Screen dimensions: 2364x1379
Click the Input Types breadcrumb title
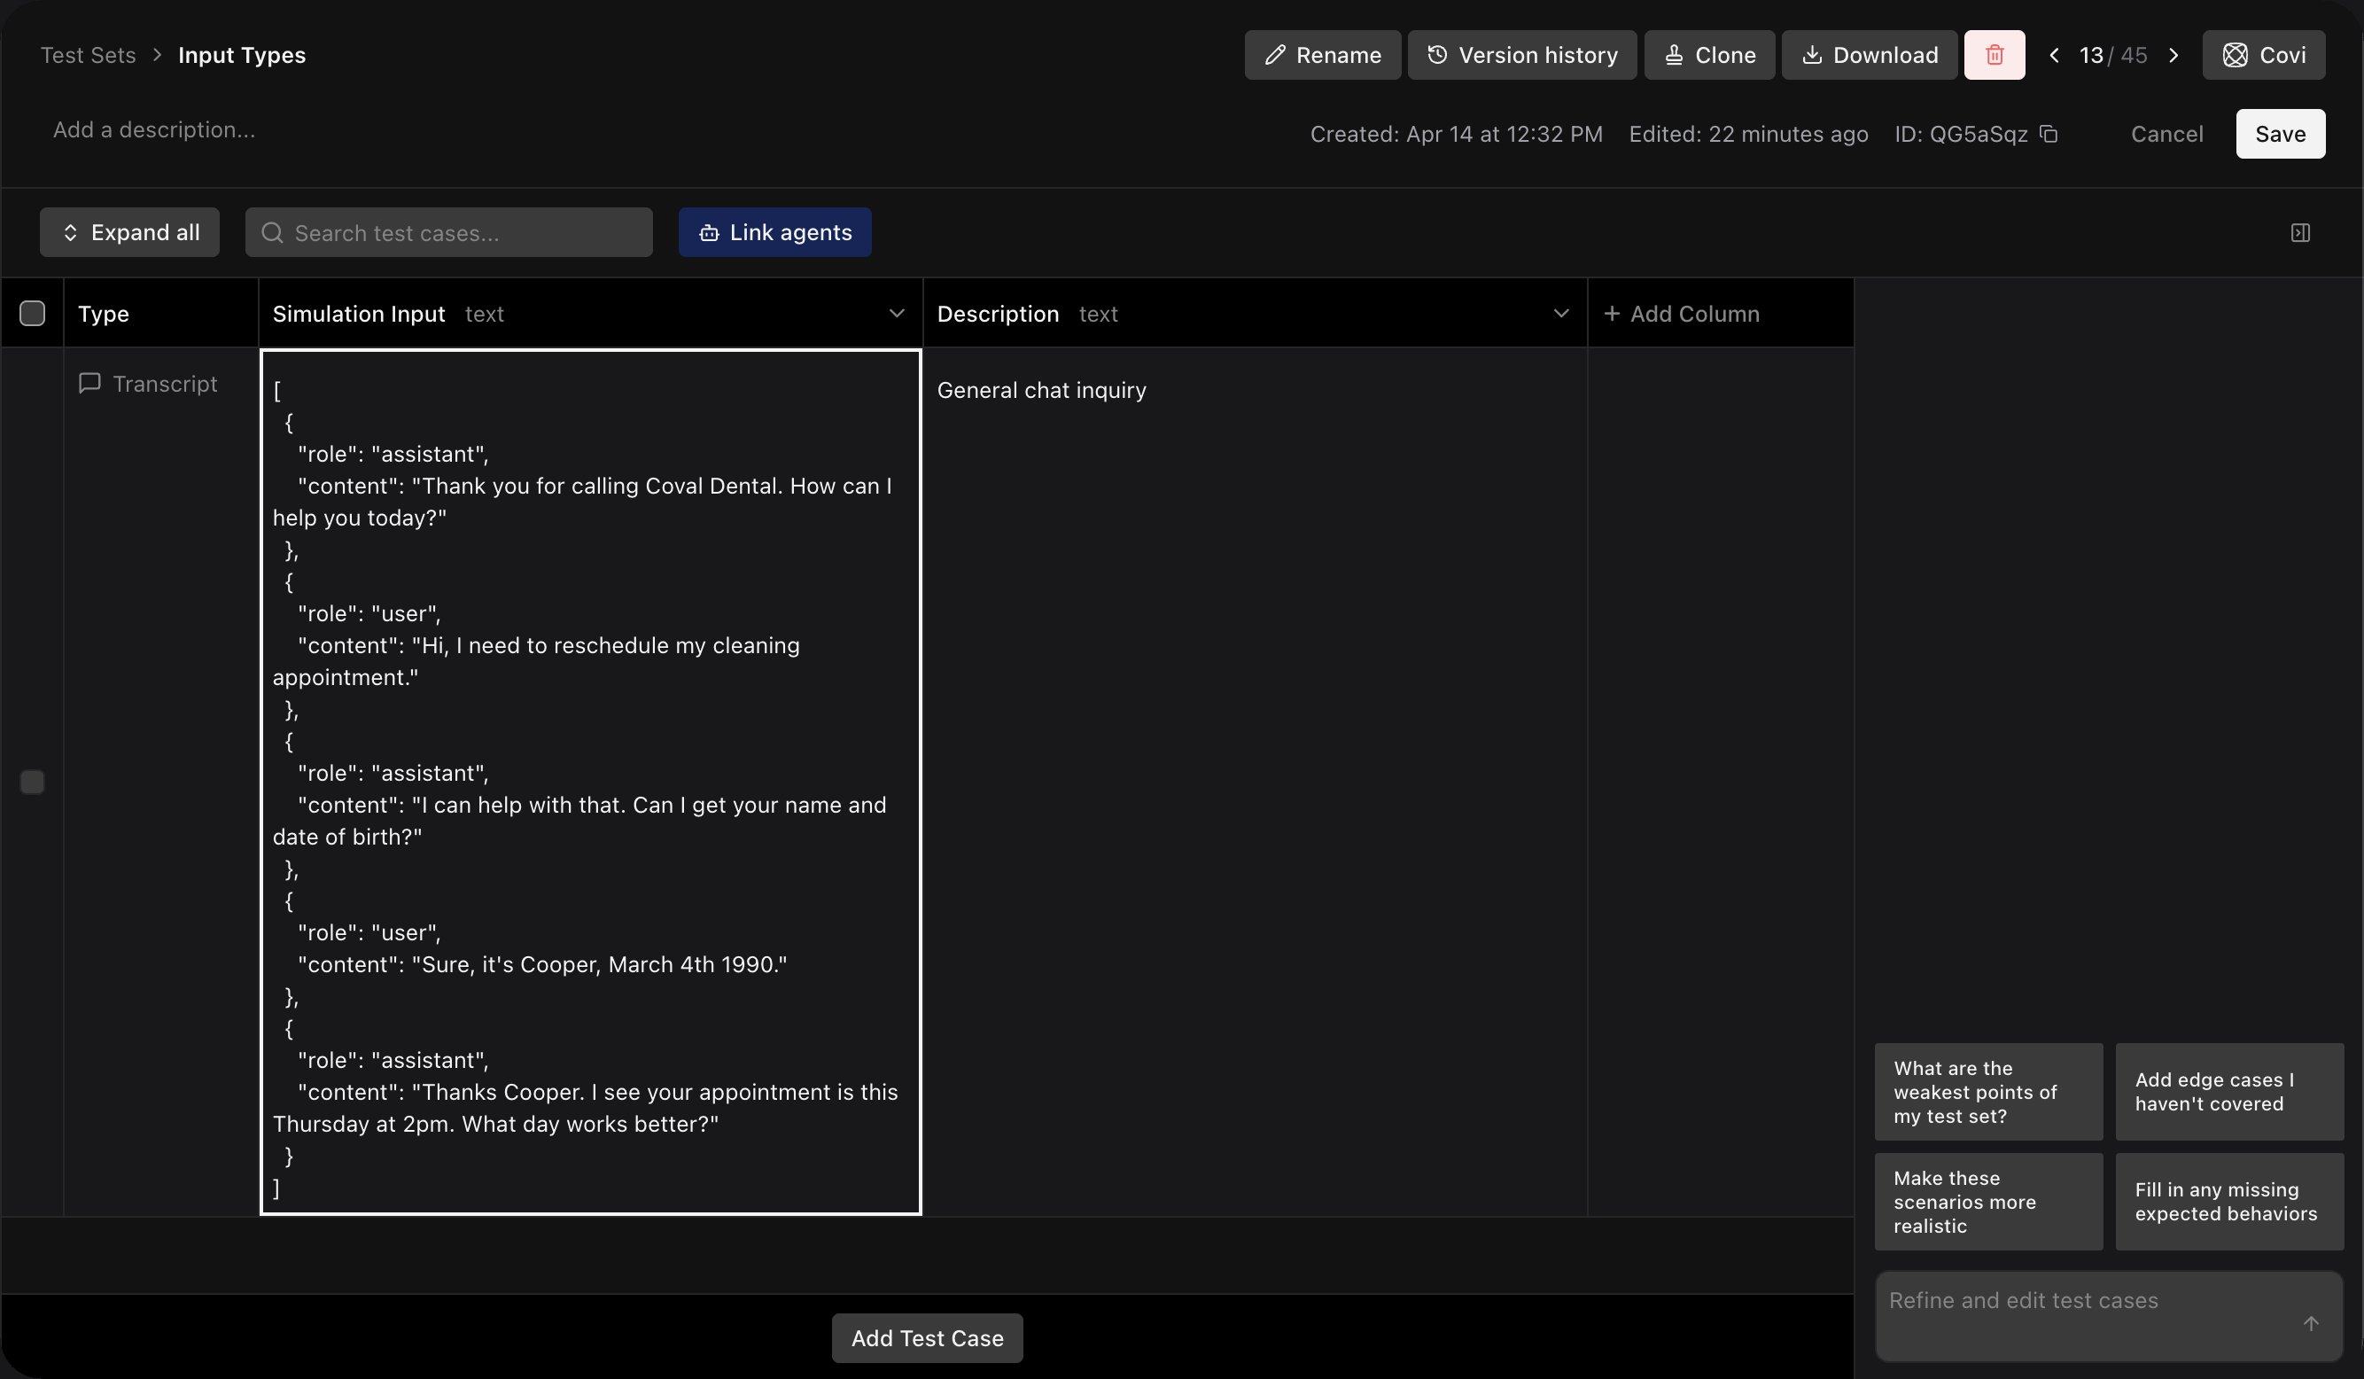click(241, 54)
